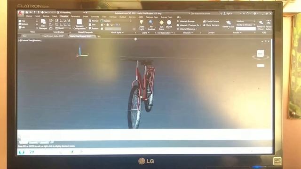Expand the Visual Styles panel
This screenshot has height=169, width=301.
(x=117, y=32)
